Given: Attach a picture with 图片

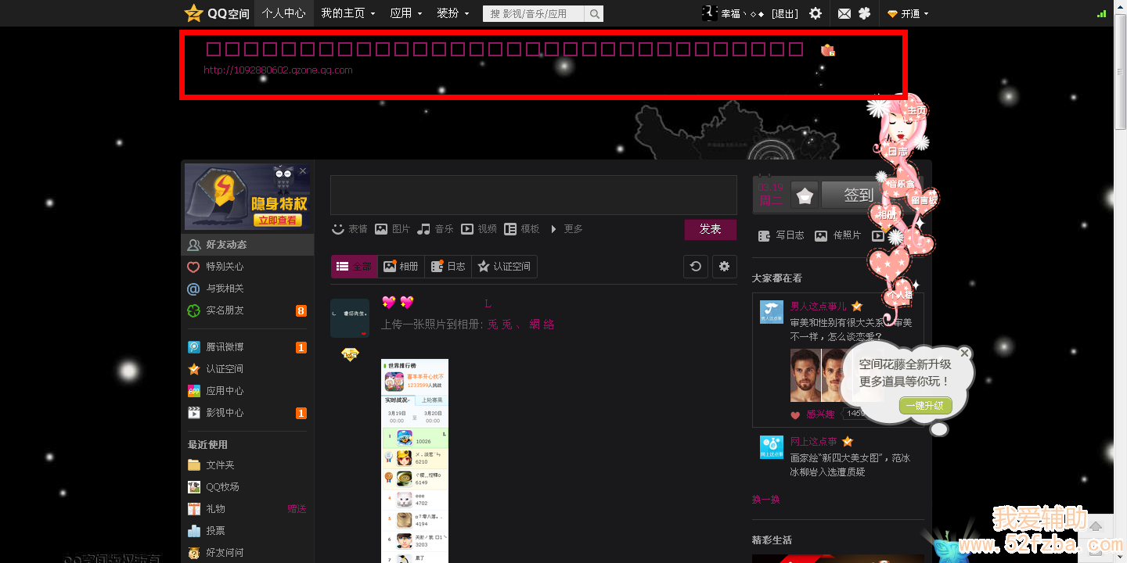Looking at the screenshot, I should [392, 229].
